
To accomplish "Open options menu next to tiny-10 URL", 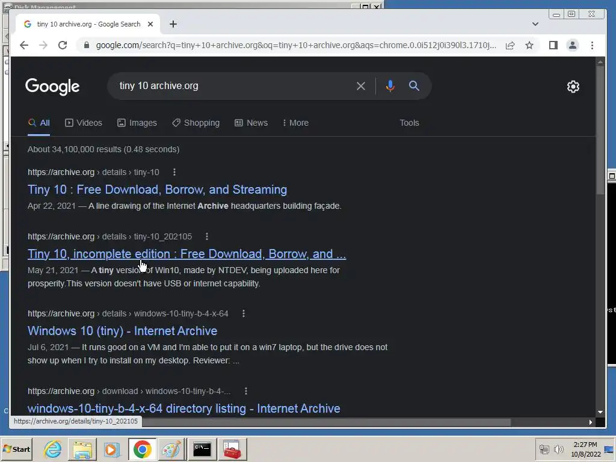I will click(174, 172).
